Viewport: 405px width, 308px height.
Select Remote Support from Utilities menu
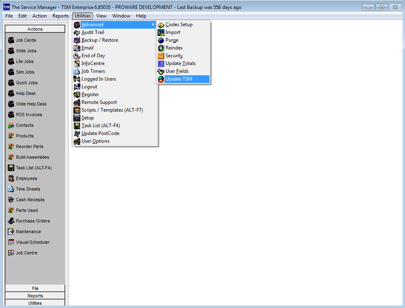coord(99,102)
